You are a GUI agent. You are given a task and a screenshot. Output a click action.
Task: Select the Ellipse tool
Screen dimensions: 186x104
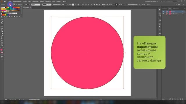point(2,20)
